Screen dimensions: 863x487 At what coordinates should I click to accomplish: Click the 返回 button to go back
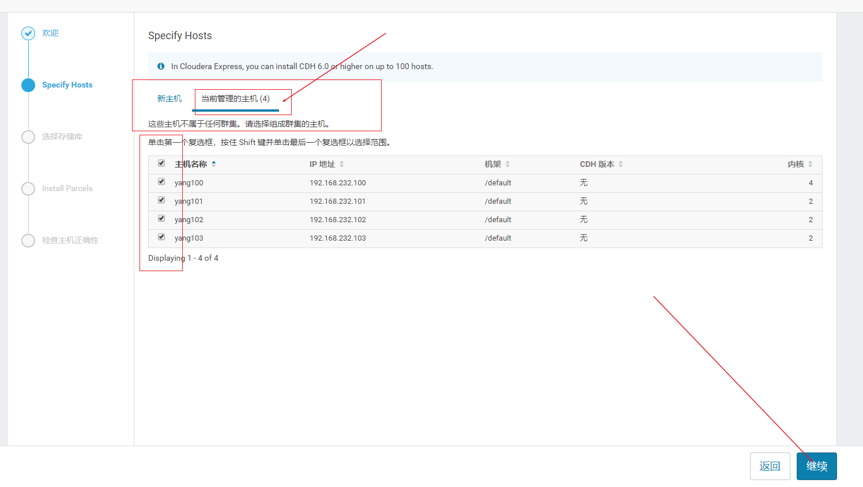[x=770, y=466]
